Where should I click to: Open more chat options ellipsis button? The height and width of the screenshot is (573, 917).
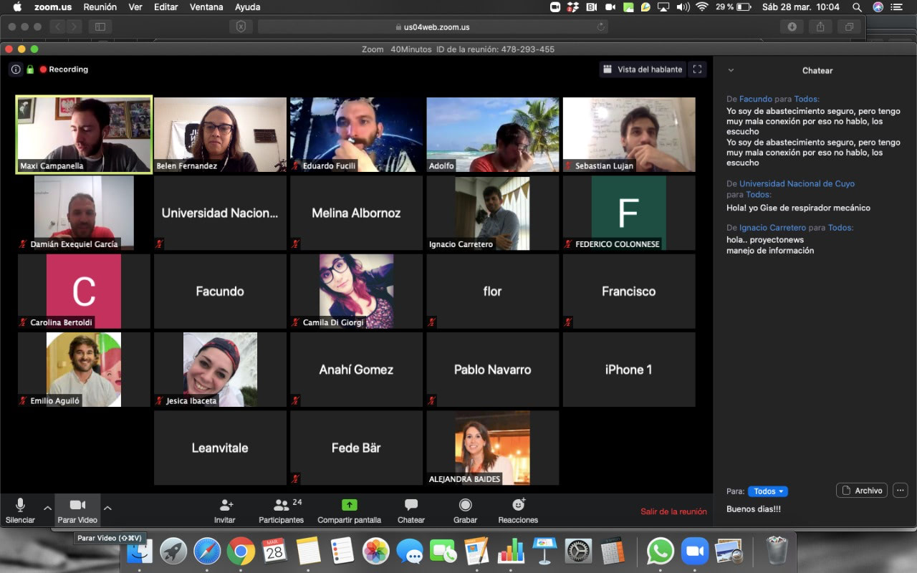point(901,491)
